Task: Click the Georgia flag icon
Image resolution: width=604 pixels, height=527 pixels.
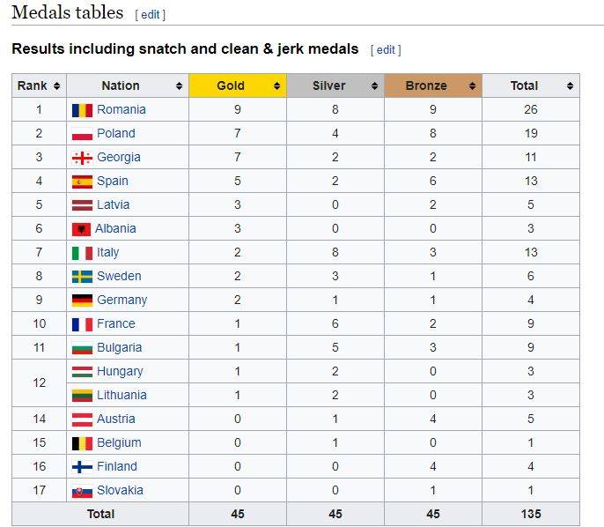Action: [82, 158]
